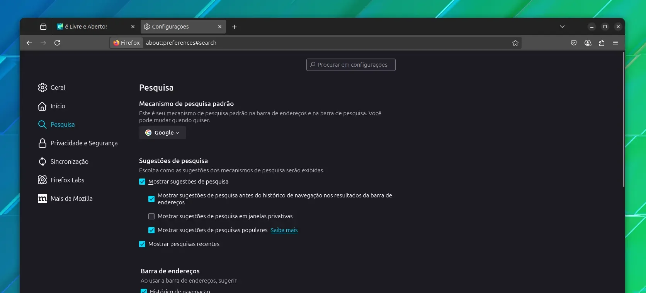Click the page vertical scrollbar
This screenshot has width=646, height=293.
point(624,120)
